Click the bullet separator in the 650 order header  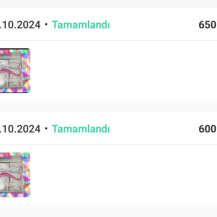coord(46,25)
